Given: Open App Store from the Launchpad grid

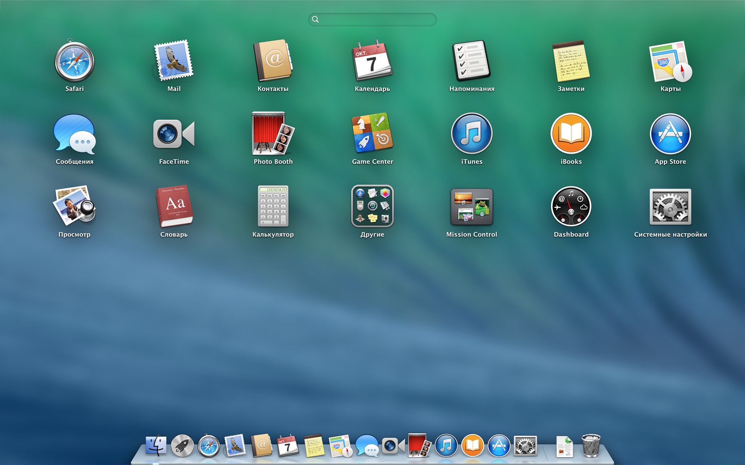Looking at the screenshot, I should 670,133.
